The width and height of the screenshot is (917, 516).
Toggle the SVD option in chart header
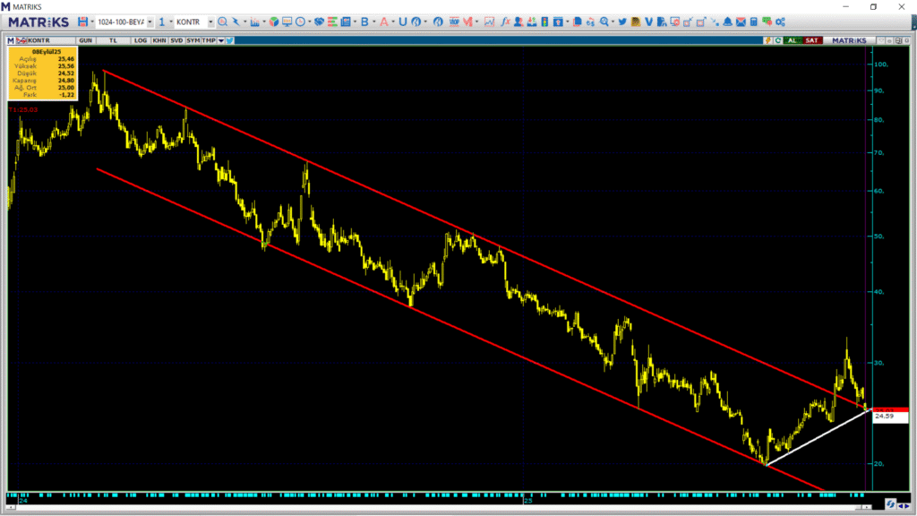tap(176, 40)
